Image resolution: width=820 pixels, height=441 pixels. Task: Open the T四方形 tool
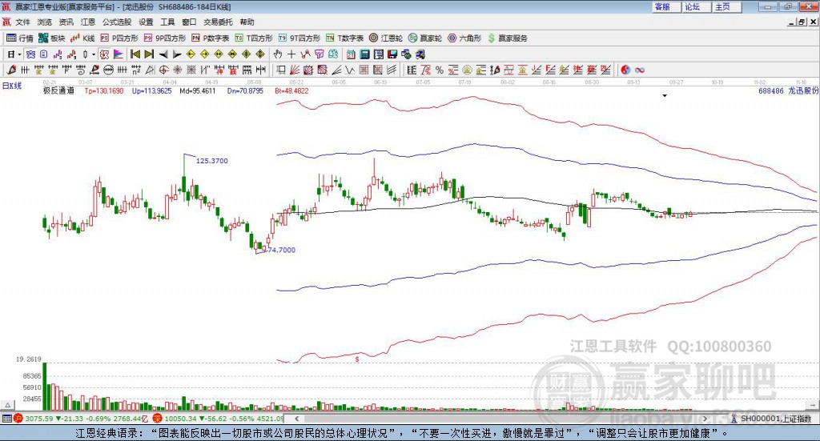pos(254,38)
